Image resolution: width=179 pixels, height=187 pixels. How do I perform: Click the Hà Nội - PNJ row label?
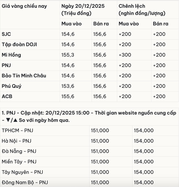coord(16,141)
